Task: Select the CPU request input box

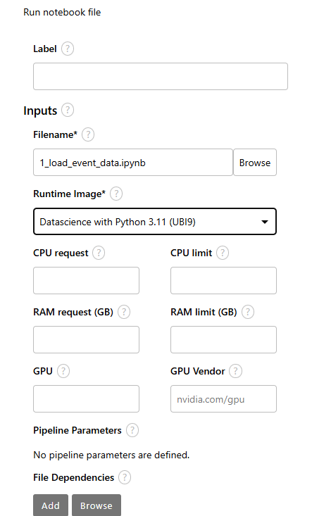Action: click(86, 280)
